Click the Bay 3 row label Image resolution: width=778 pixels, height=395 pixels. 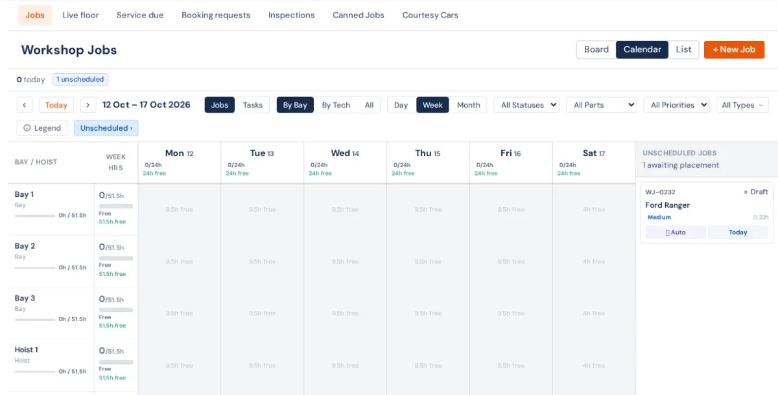pos(25,299)
